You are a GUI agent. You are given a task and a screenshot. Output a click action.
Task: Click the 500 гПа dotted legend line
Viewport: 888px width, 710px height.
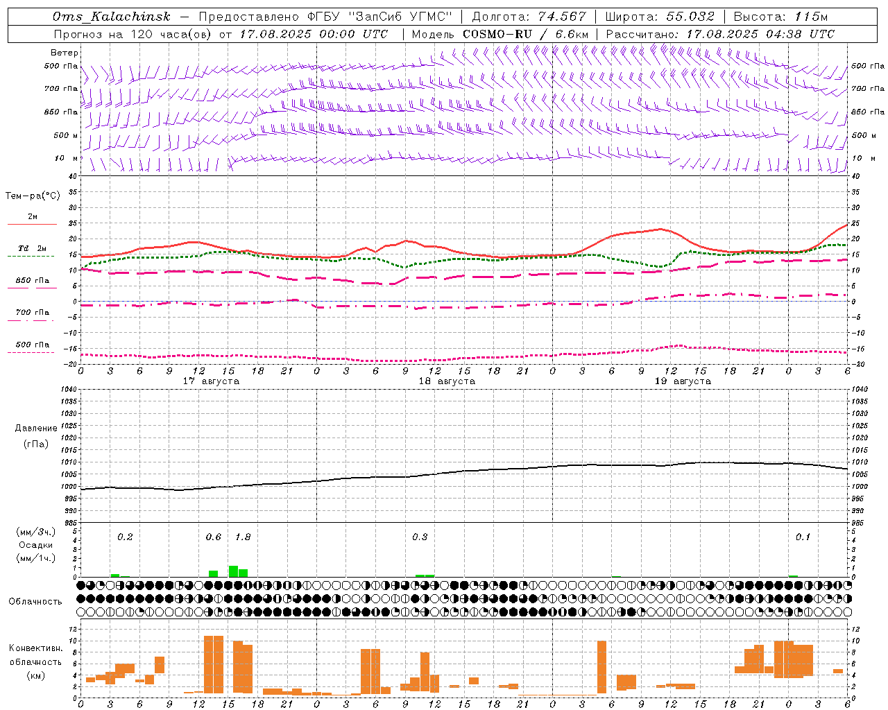(x=31, y=352)
